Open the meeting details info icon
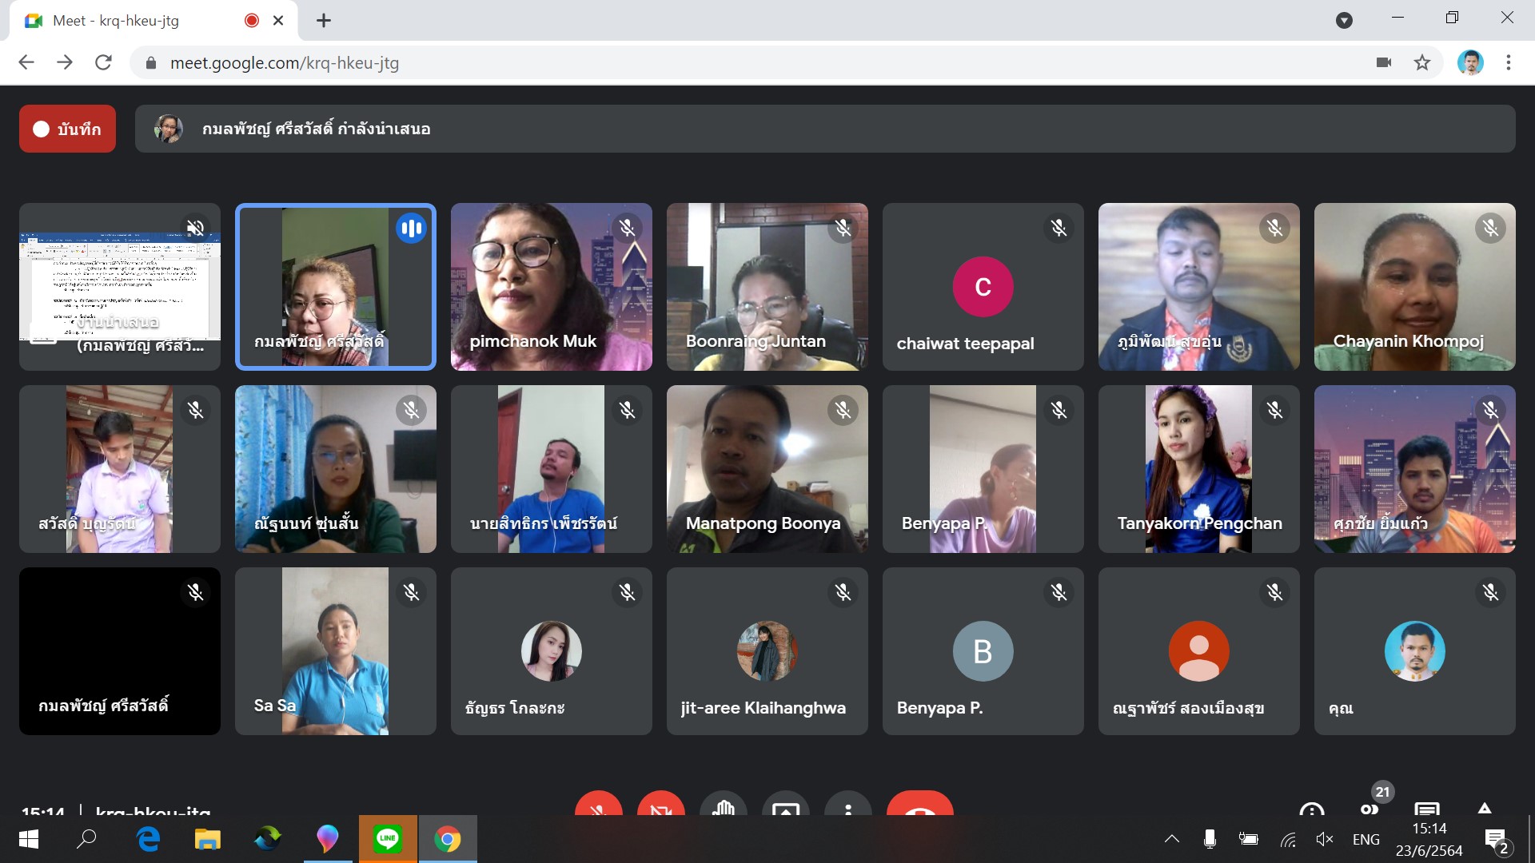 click(x=1311, y=809)
